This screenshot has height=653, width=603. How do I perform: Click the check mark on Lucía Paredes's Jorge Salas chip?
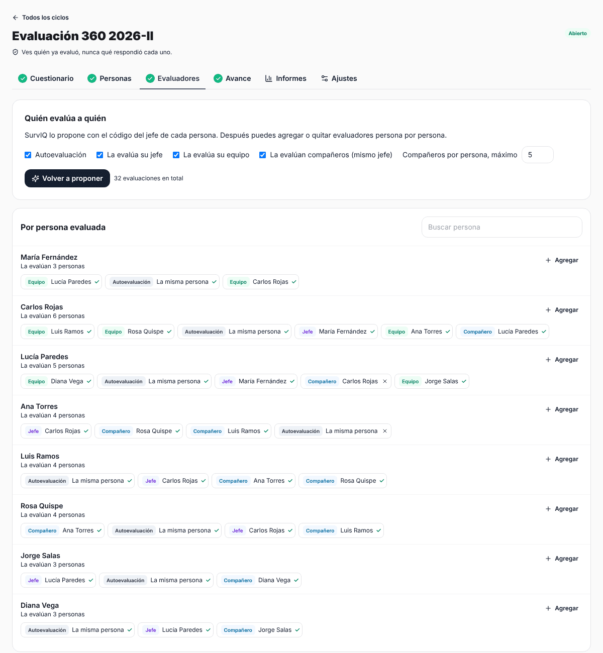[464, 381]
